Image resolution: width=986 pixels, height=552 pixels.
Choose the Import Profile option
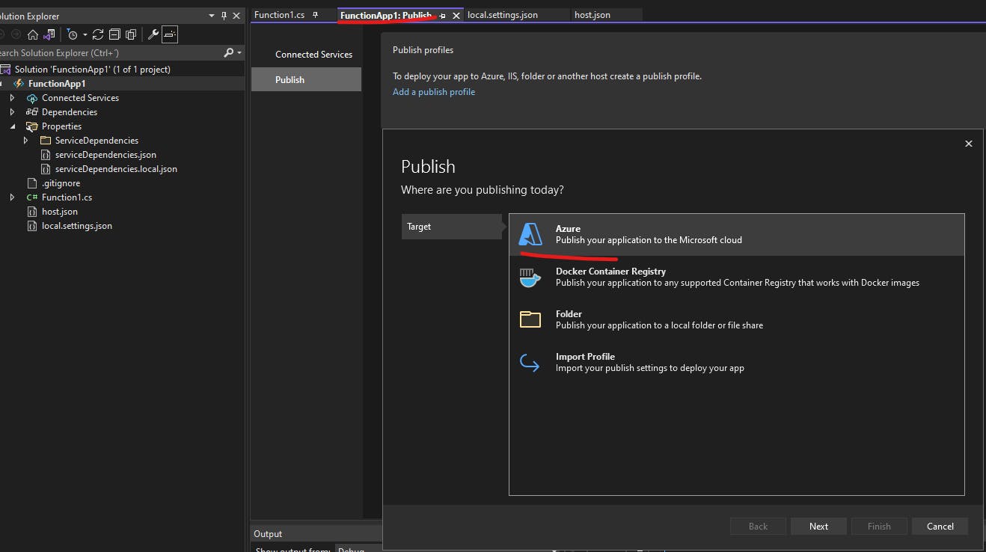[x=737, y=362]
